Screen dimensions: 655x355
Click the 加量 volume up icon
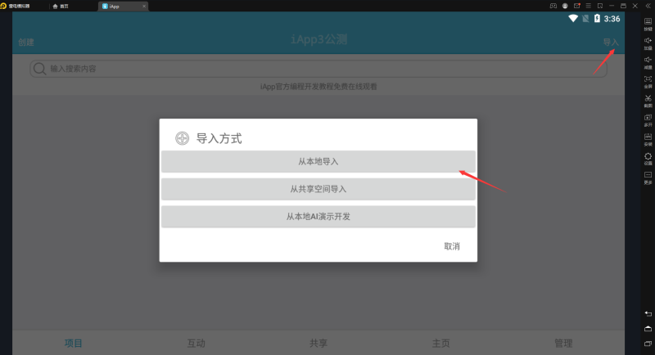pyautogui.click(x=648, y=43)
